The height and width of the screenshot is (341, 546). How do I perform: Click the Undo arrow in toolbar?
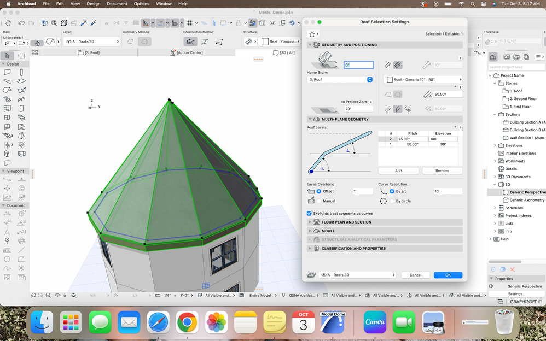pos(21,23)
